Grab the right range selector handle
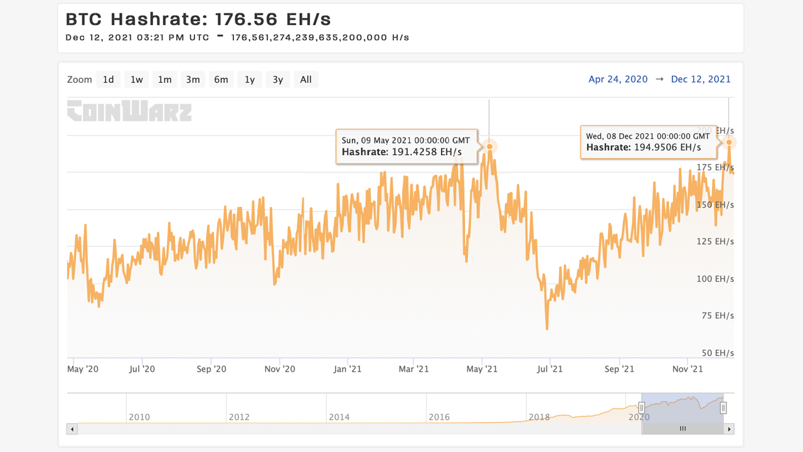 tap(723, 407)
